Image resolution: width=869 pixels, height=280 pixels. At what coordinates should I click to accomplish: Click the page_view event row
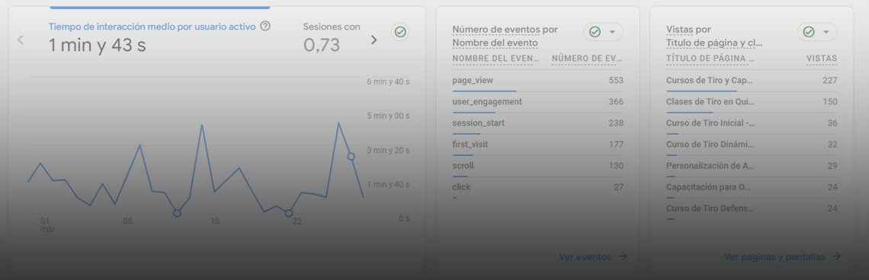point(537,81)
